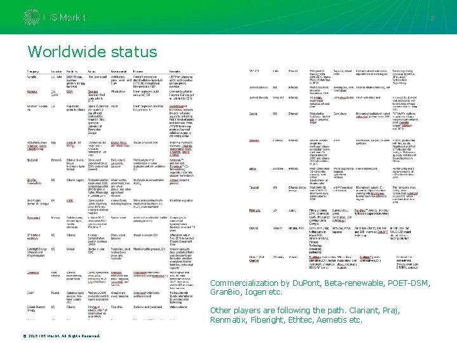Click the underlined "Renmatix" cell in right table
The width and height of the screenshot is (457, 343).
pyautogui.click(x=255, y=210)
